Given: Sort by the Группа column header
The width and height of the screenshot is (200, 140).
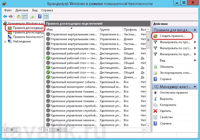Looking at the screenshot, I should (110, 30).
